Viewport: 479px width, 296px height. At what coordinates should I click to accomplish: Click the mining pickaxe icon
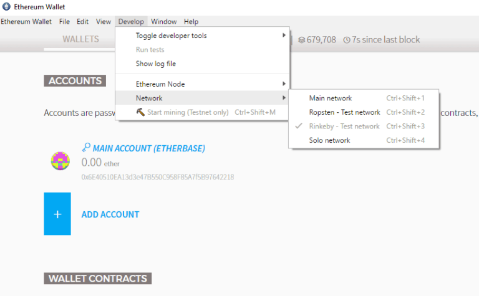pos(140,112)
